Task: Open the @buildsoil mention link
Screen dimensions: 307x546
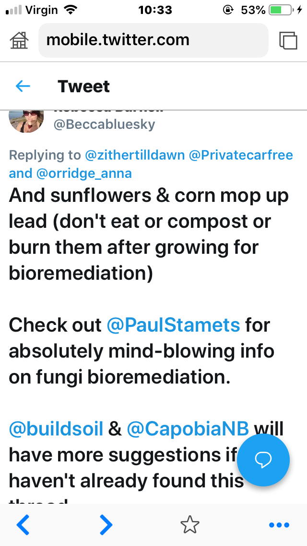Action: pos(56,429)
